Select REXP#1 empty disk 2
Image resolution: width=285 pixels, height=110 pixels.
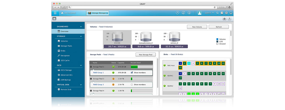(184, 74)
